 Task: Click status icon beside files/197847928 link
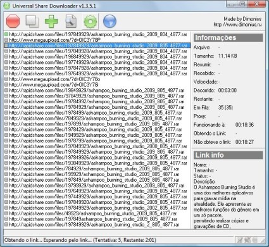point(6,68)
